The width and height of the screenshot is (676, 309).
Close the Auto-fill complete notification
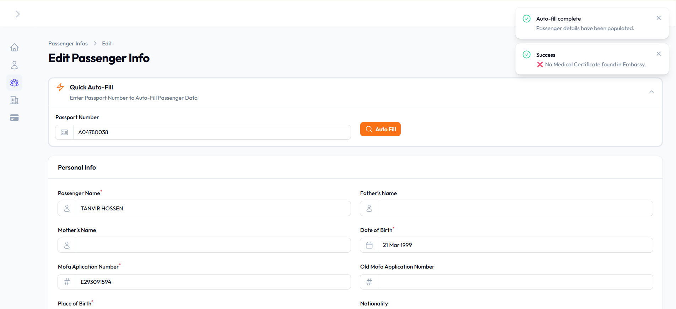pyautogui.click(x=659, y=18)
